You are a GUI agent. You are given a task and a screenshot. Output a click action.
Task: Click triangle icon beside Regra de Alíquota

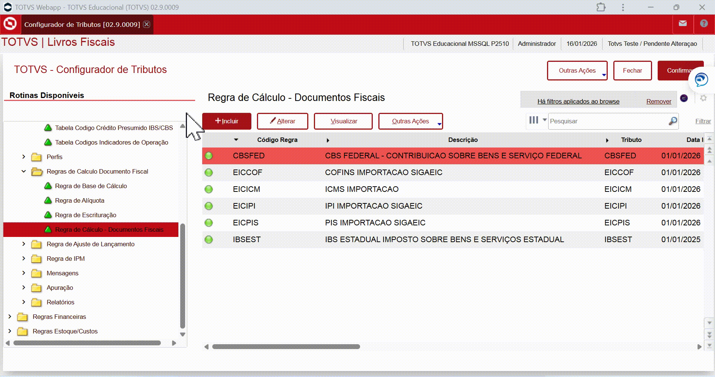48,200
